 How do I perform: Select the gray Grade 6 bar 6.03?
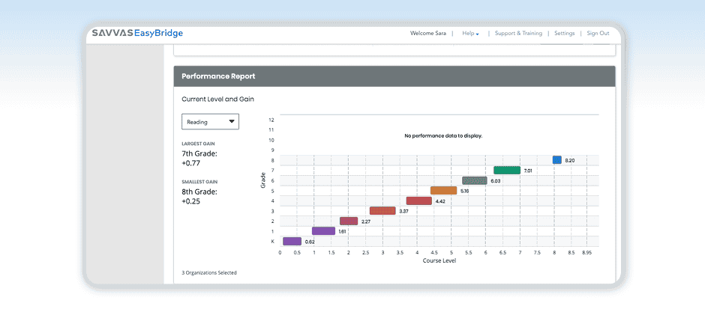tap(474, 180)
